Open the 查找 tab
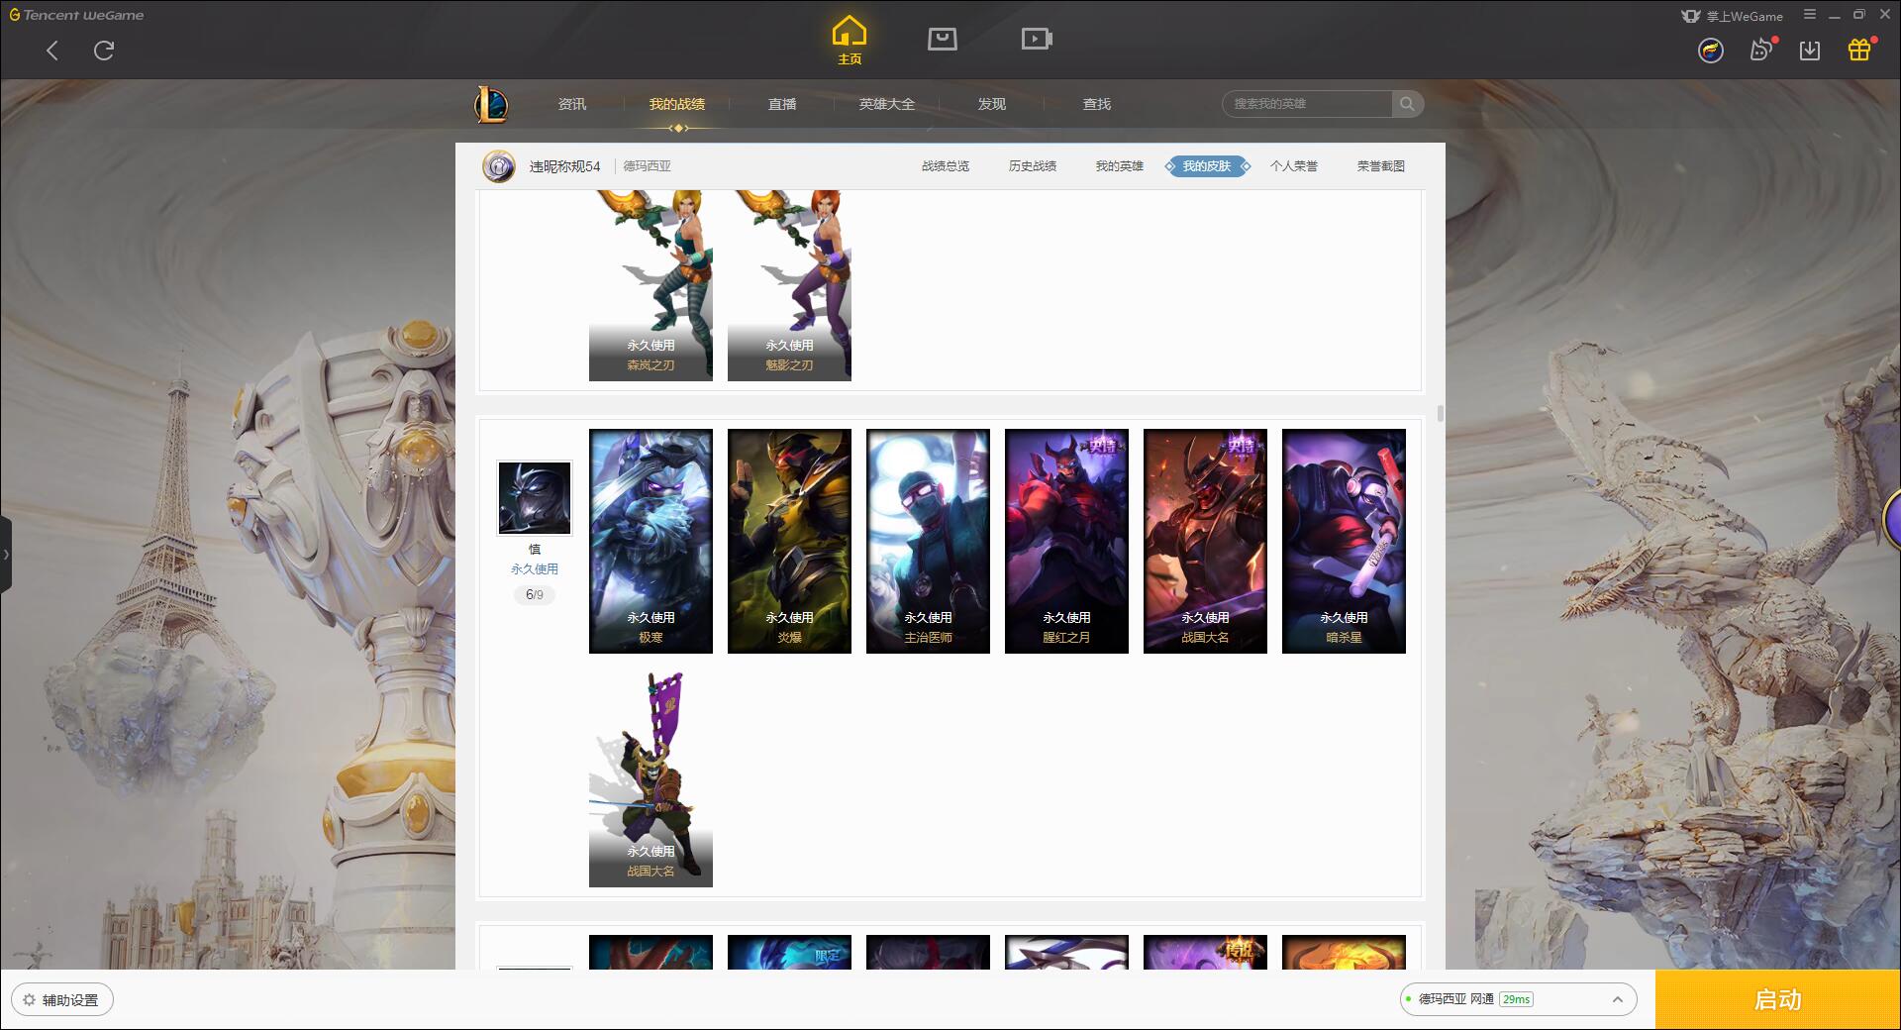The height and width of the screenshot is (1030, 1901). 1096,104
